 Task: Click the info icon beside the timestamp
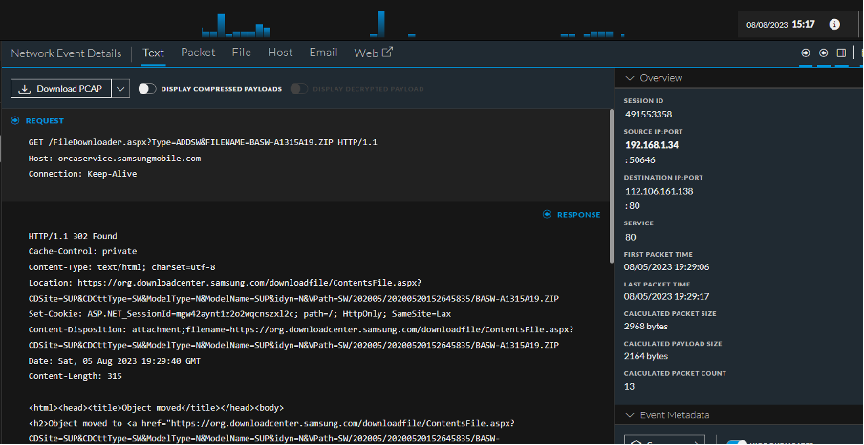834,24
